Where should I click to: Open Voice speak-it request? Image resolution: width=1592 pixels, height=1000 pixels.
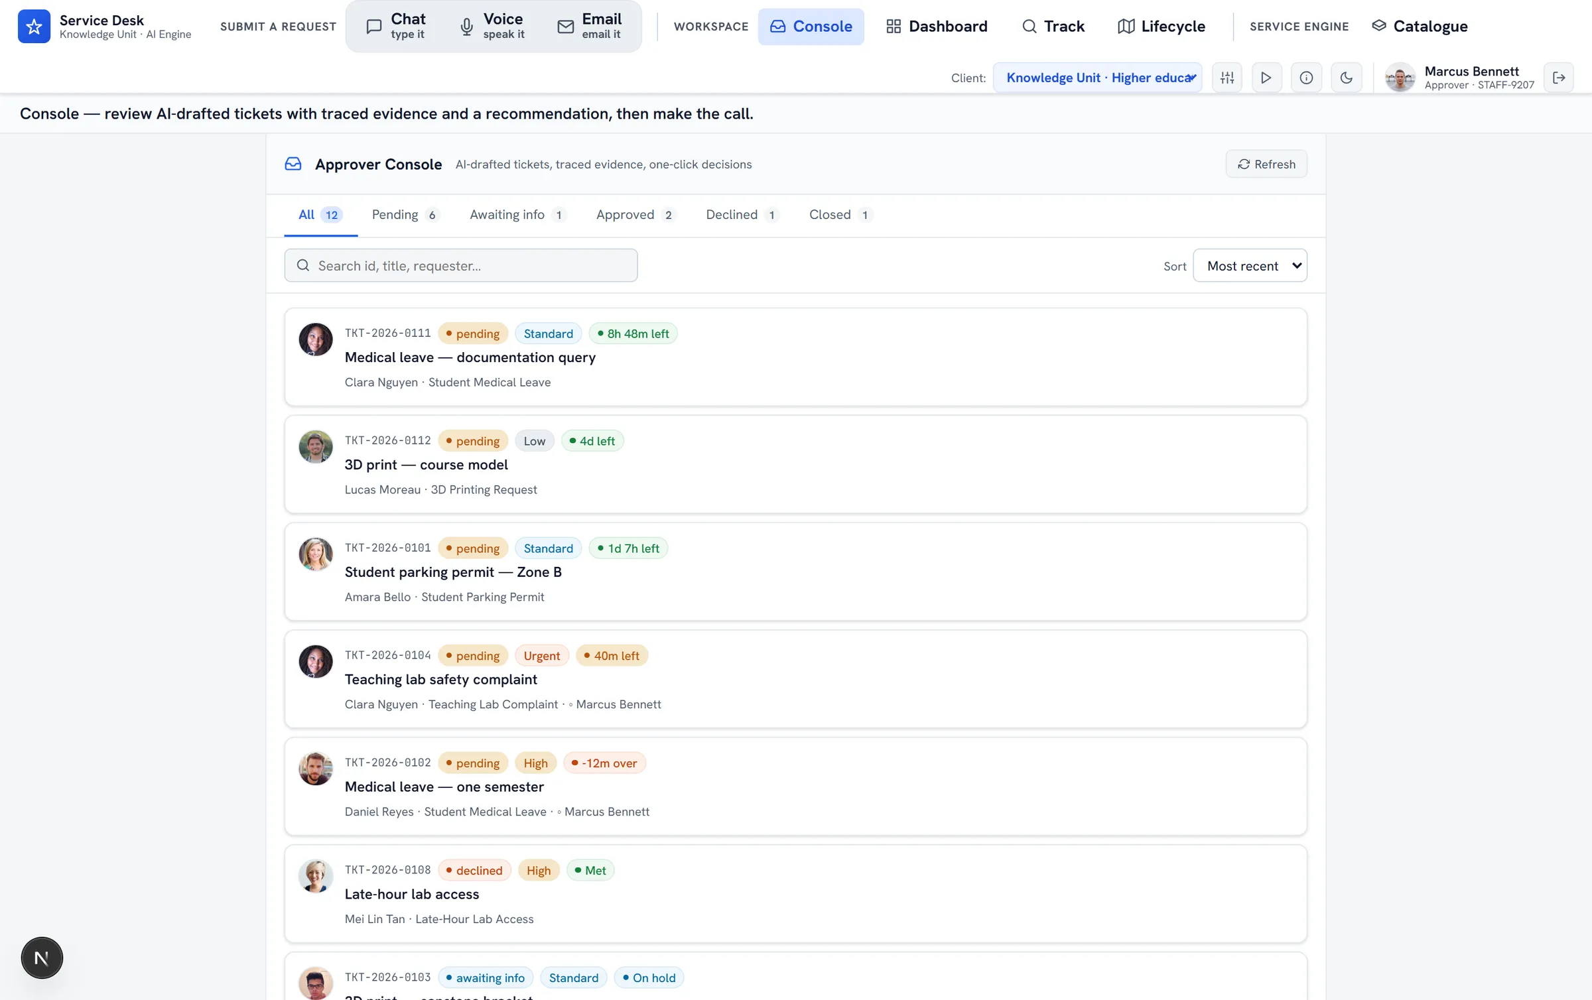click(492, 26)
